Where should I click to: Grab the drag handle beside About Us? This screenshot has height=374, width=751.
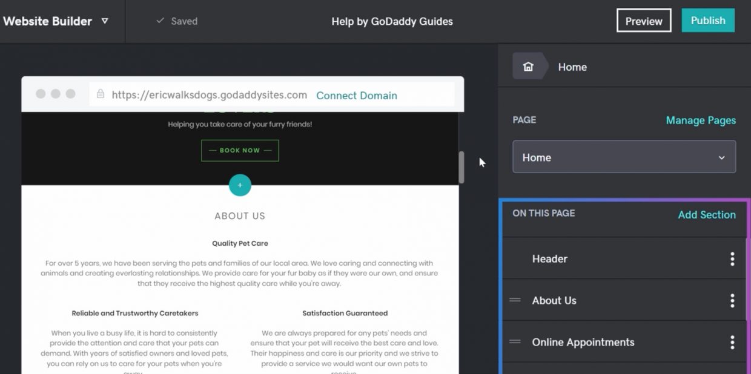click(x=514, y=300)
